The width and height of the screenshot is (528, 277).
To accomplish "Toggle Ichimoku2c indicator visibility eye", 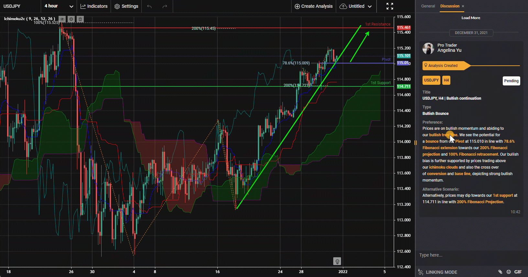I will [62, 19].
